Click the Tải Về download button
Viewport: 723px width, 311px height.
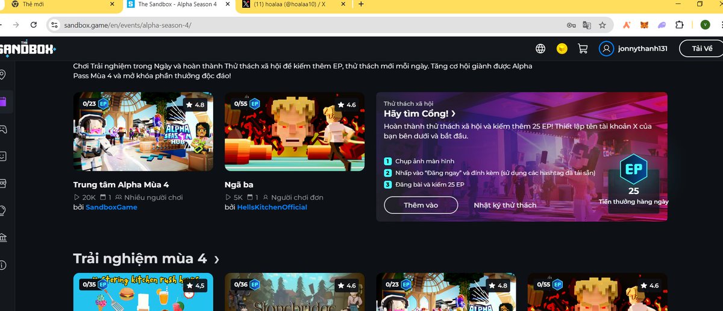pyautogui.click(x=702, y=49)
